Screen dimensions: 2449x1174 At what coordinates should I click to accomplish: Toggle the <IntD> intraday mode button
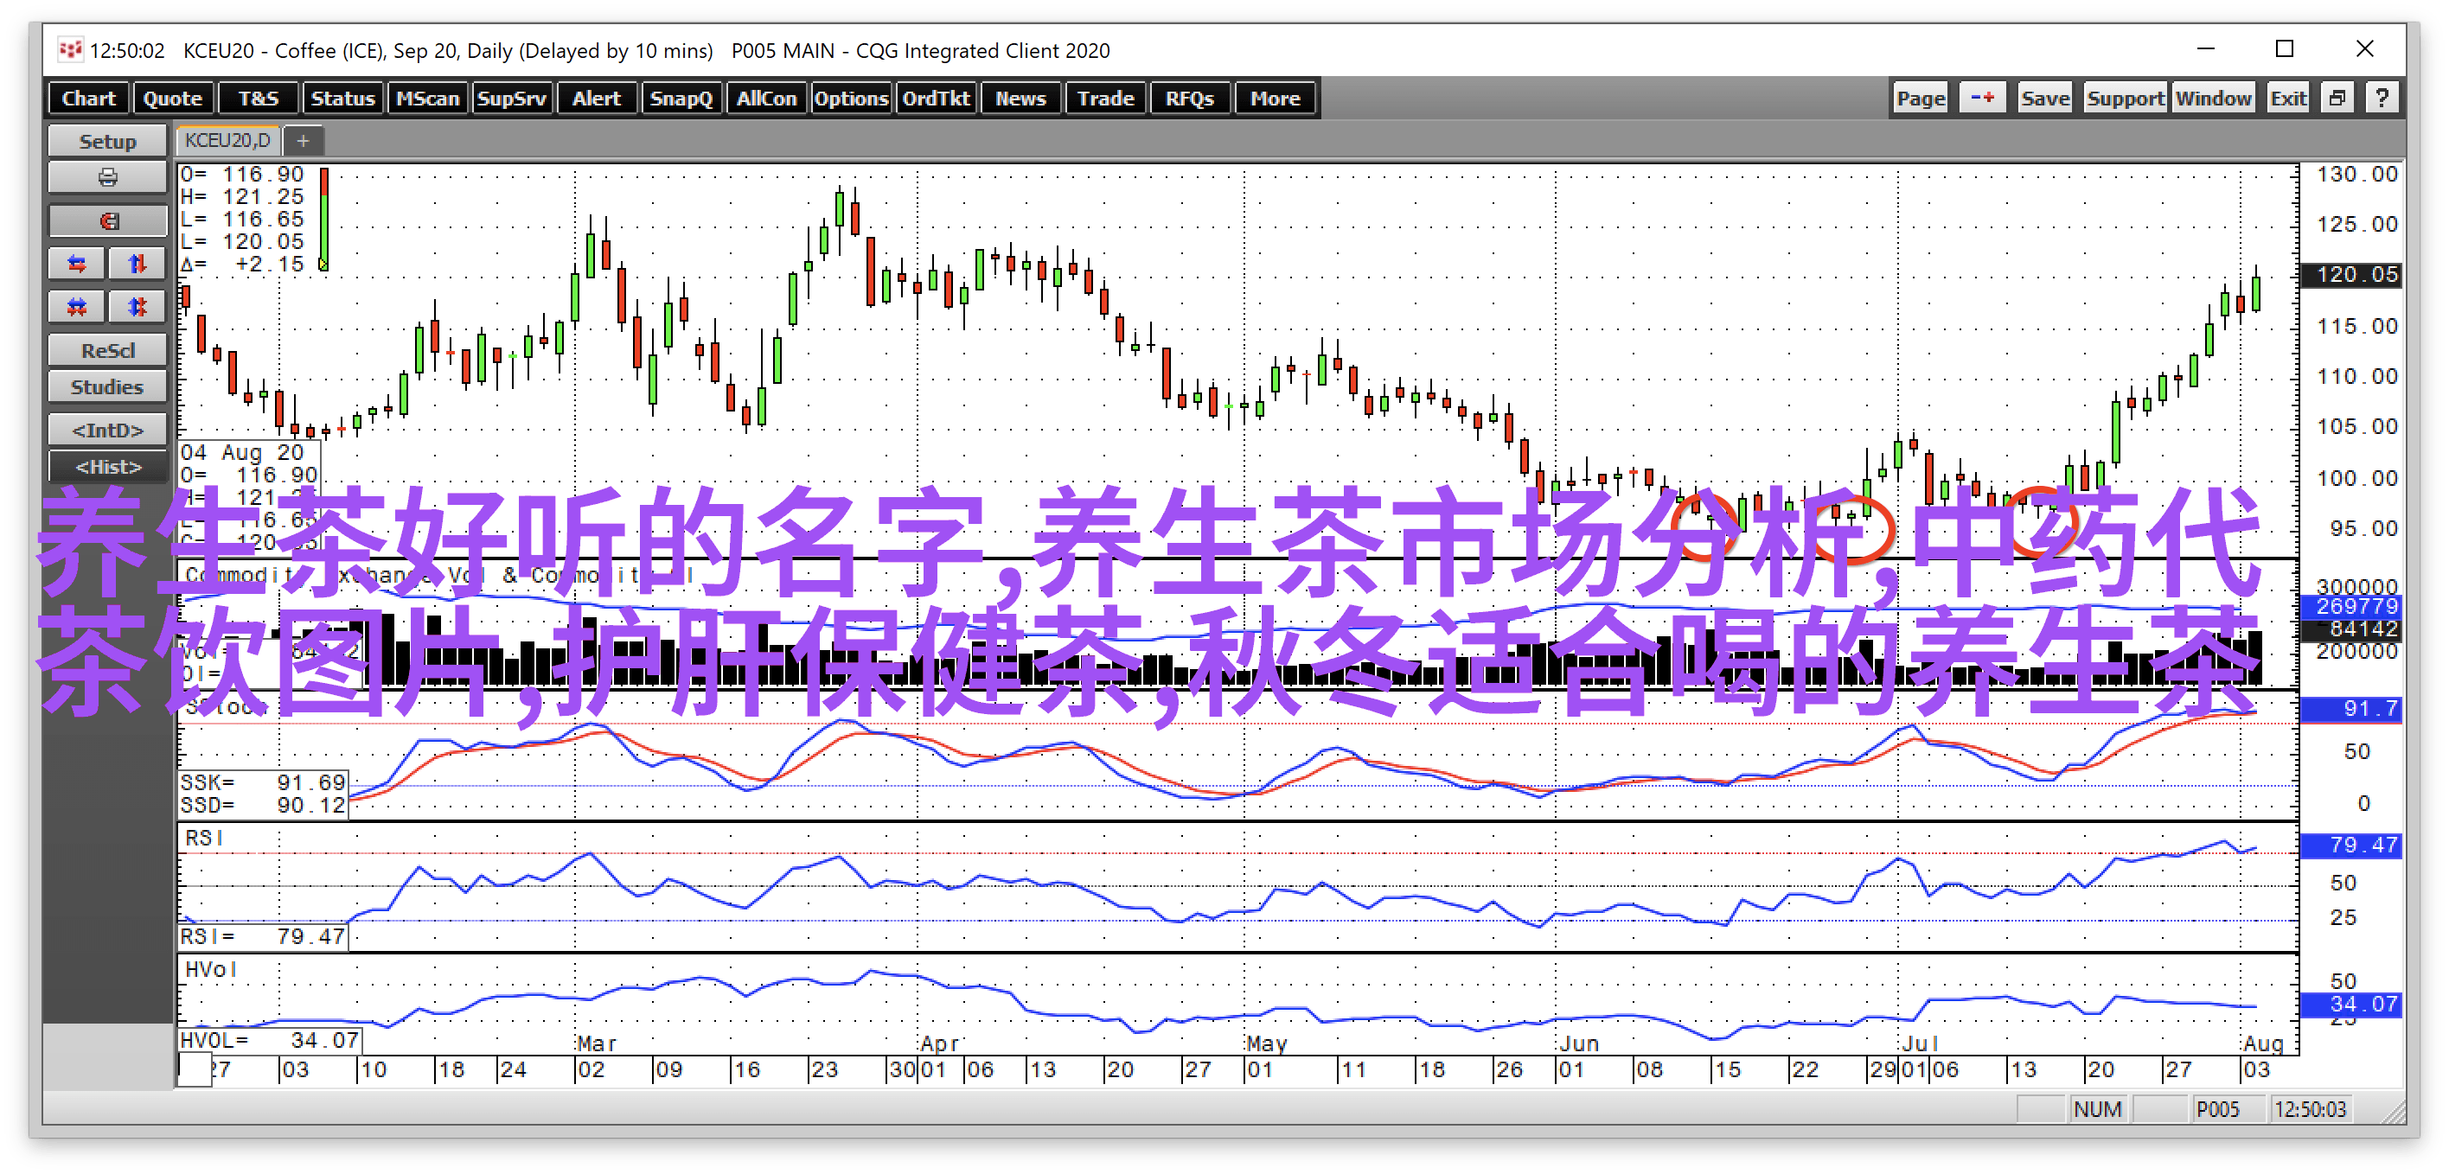[107, 430]
